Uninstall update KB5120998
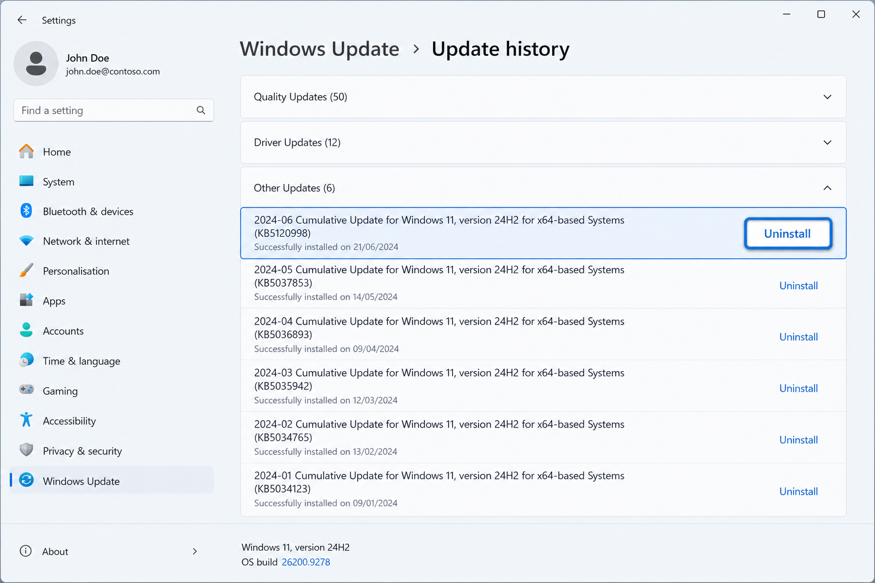The height and width of the screenshot is (583, 875). pos(788,233)
